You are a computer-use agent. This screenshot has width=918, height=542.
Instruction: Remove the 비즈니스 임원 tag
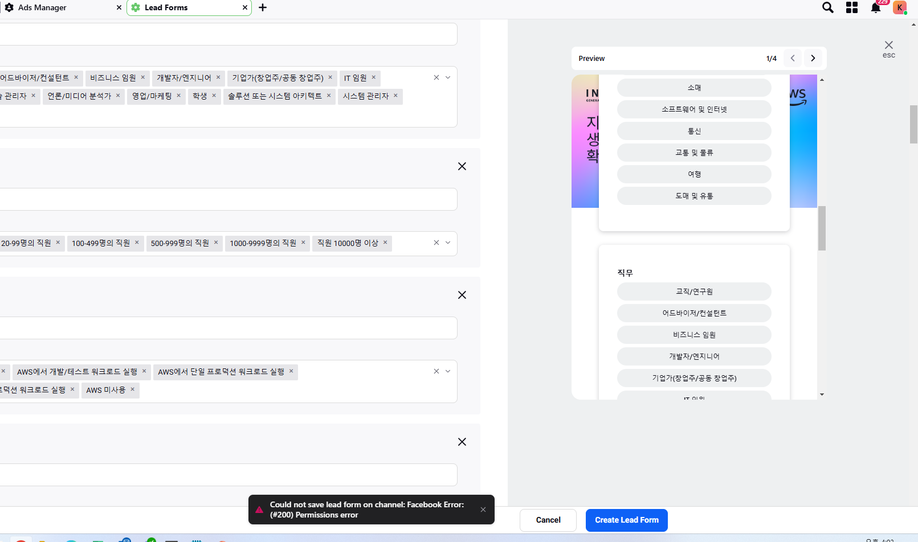(x=143, y=77)
